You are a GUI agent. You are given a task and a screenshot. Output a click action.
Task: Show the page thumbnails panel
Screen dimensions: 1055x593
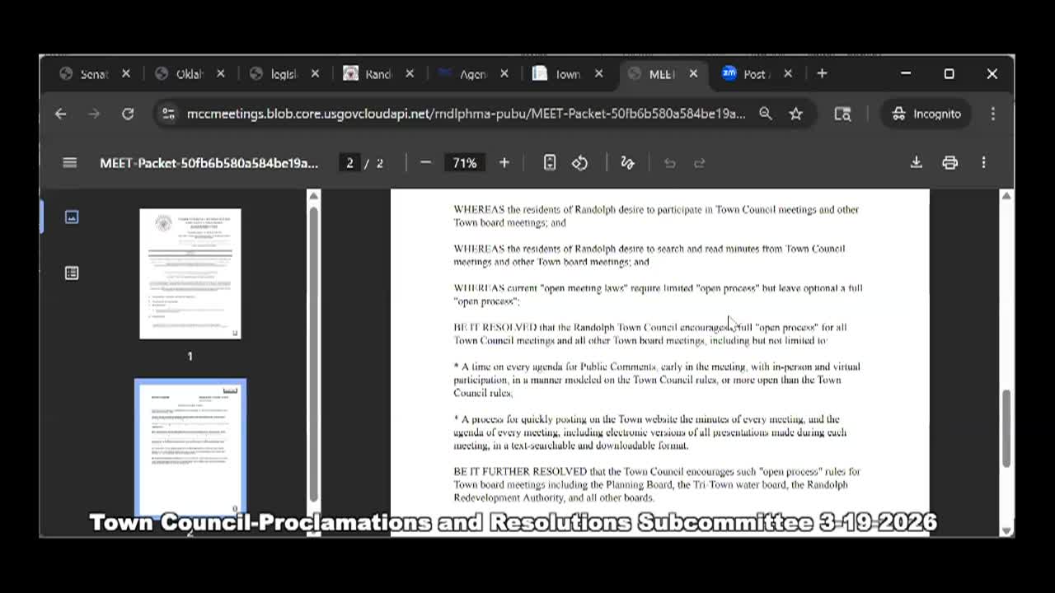[72, 217]
